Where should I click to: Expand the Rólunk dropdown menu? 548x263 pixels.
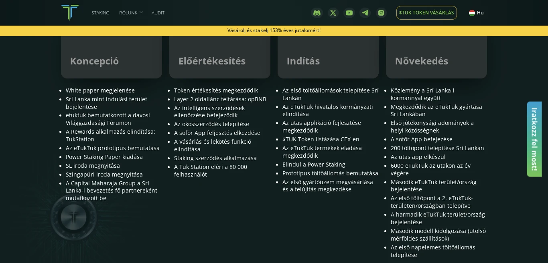(131, 13)
